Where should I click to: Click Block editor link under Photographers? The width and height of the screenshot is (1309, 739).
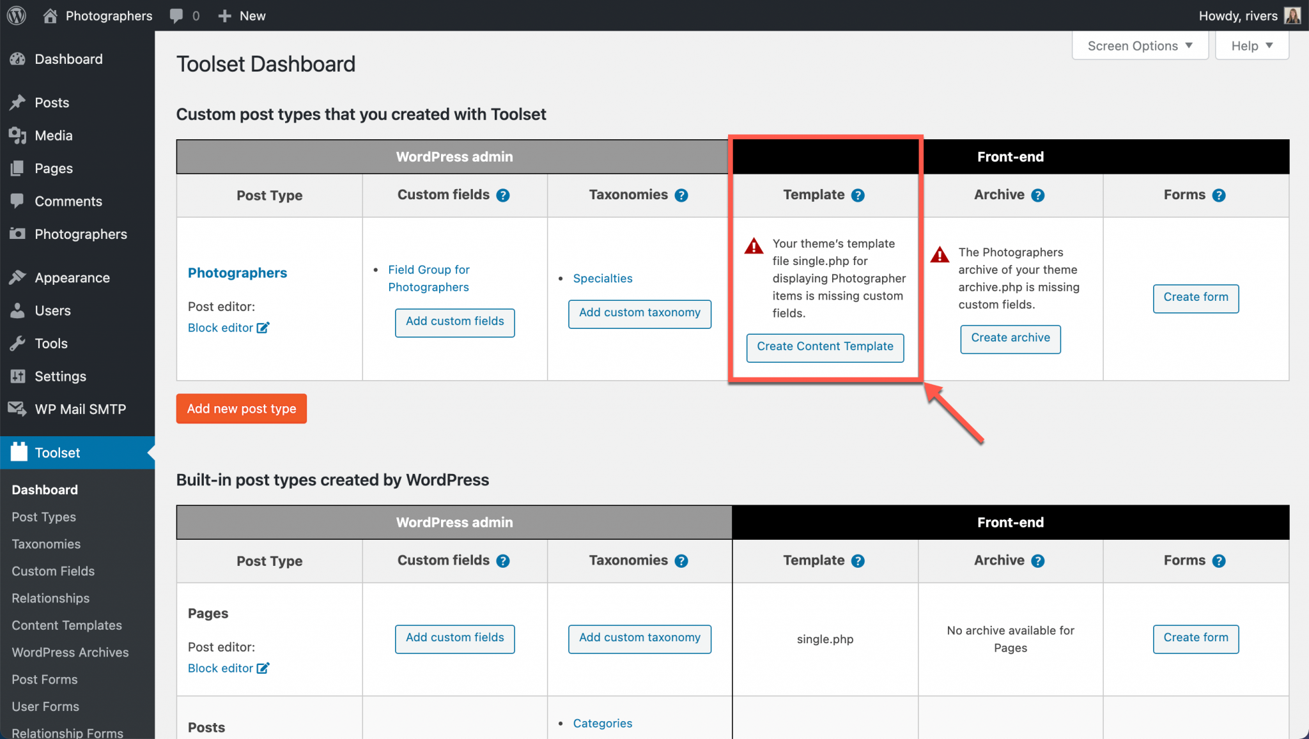[221, 328]
